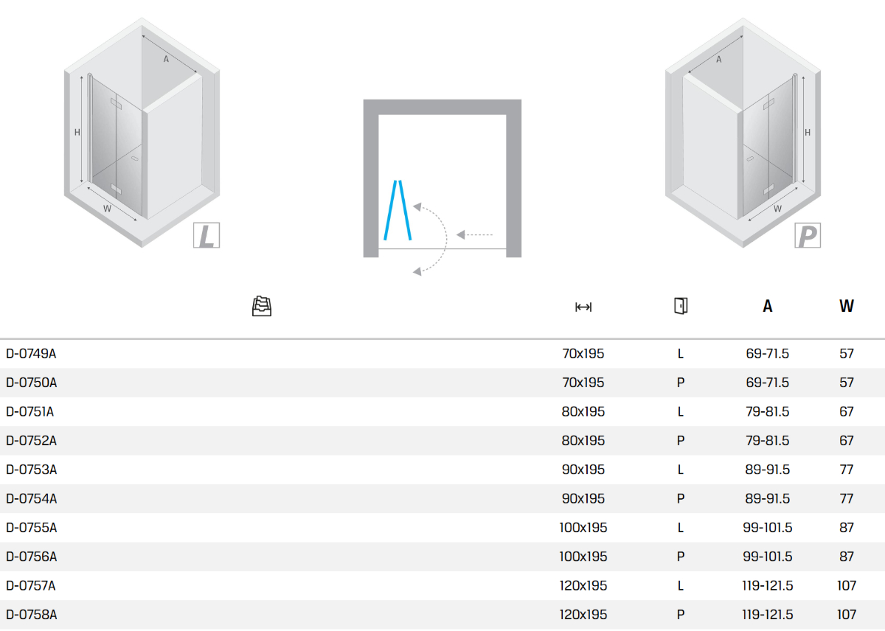The image size is (885, 631).
Task: Click the 119-121.5 range in row D-0757A
Action: tap(768, 586)
